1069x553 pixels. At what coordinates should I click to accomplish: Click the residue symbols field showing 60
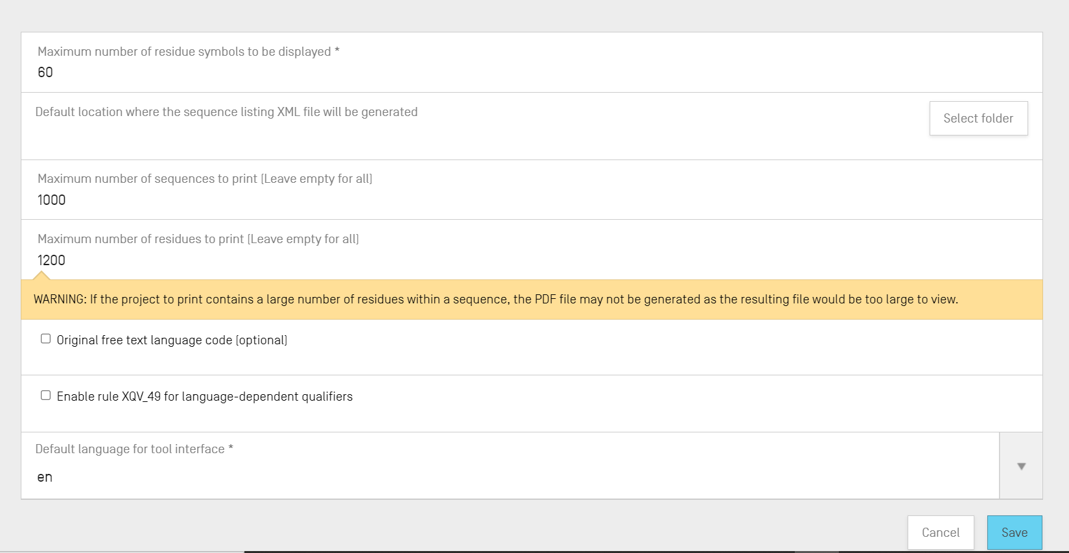pyautogui.click(x=259, y=73)
